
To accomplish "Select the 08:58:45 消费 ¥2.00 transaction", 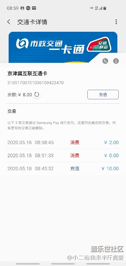I will (63, 142).
